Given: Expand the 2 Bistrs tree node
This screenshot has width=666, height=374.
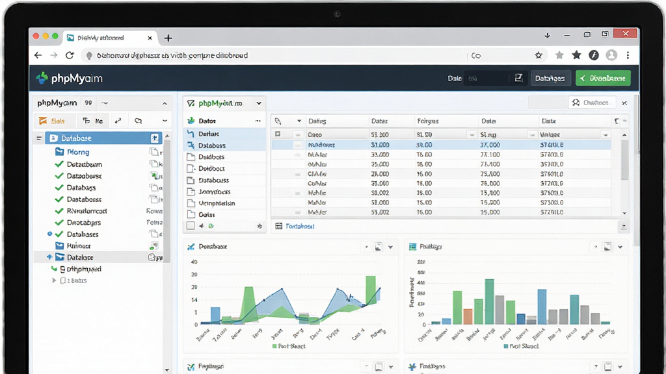Looking at the screenshot, I should pos(54,280).
